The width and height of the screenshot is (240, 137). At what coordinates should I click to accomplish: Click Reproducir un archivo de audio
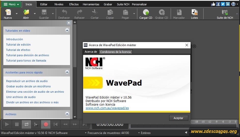(27, 81)
